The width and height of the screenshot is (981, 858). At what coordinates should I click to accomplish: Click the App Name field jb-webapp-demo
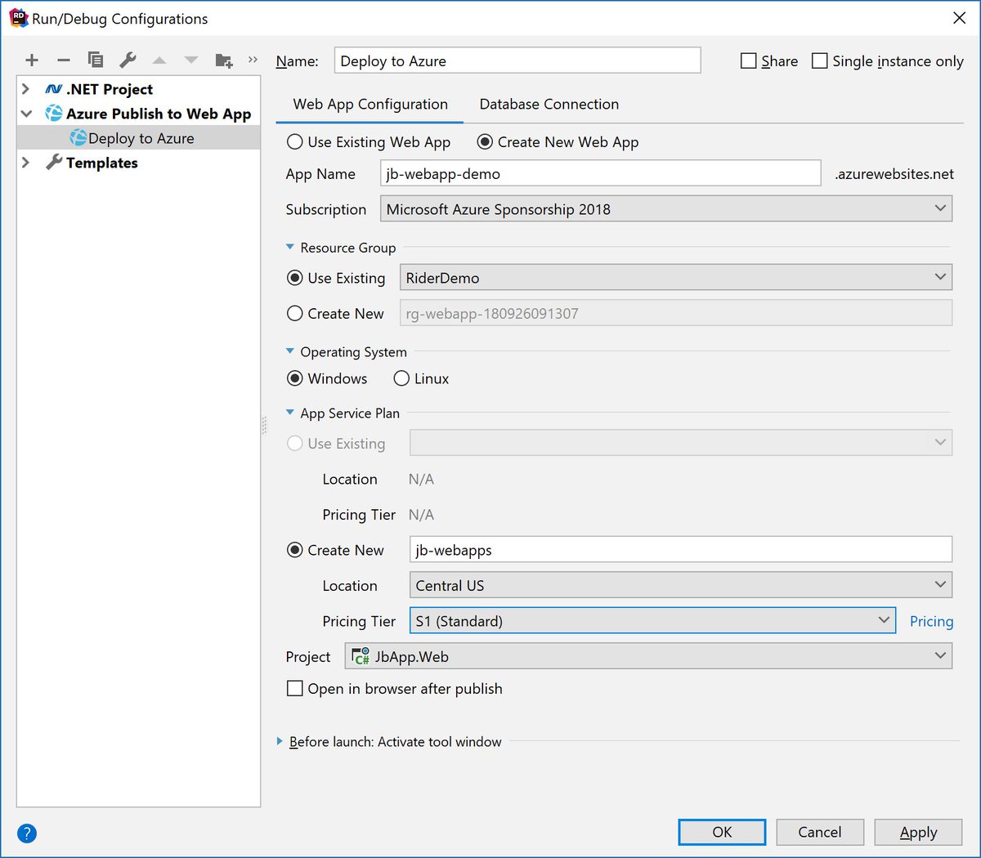tap(601, 173)
